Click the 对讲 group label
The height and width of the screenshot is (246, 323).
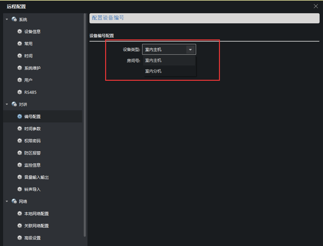(x=23, y=104)
